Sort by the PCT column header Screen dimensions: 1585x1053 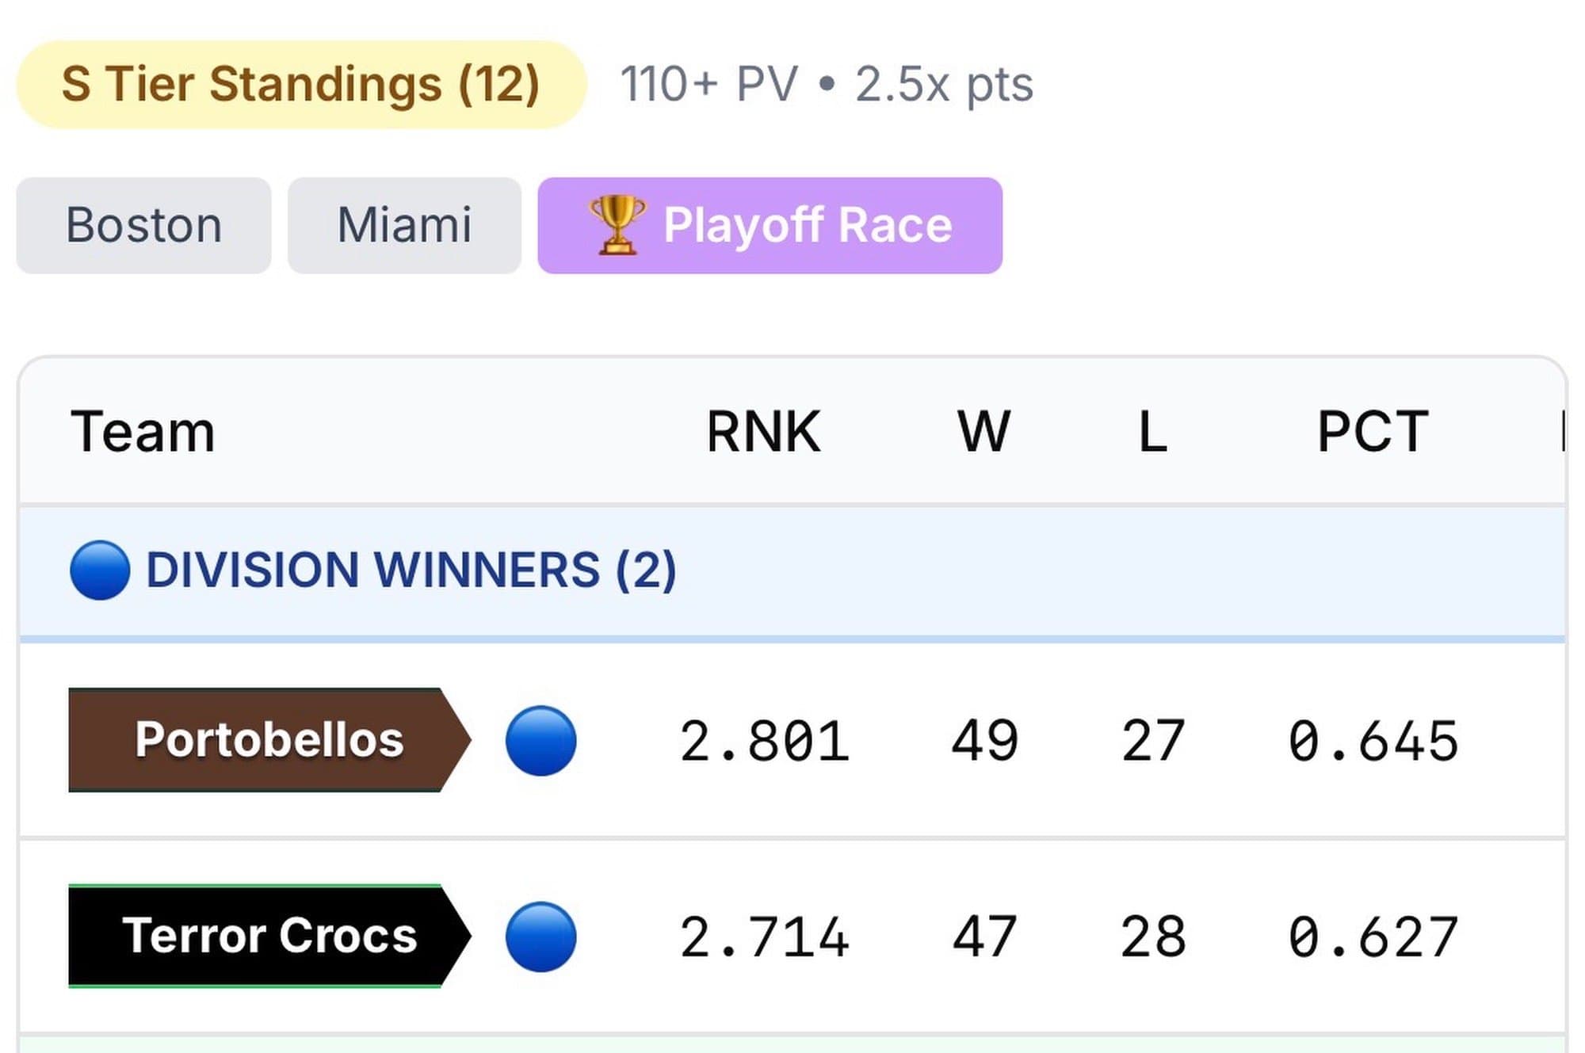point(1373,433)
